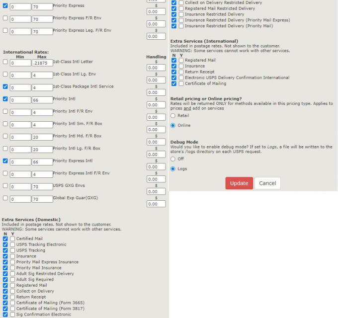The width and height of the screenshot is (338, 318).
Task: Uncheck the Priority Intl checkbox
Action: [x=5, y=99]
